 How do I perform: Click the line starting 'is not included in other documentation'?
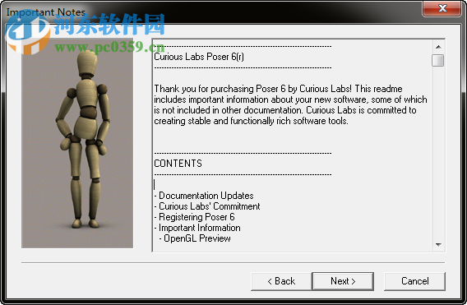point(285,110)
